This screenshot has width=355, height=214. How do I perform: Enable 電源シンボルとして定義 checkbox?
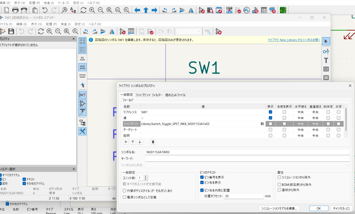[x=125, y=197]
